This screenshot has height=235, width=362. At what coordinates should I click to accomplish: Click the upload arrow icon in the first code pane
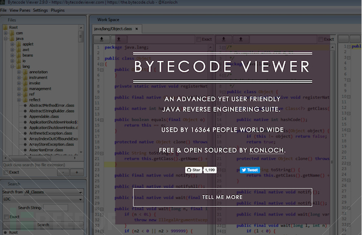point(118,39)
